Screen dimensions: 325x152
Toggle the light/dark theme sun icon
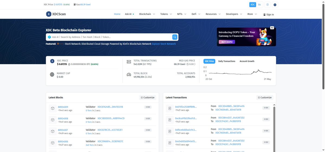coord(268,5)
